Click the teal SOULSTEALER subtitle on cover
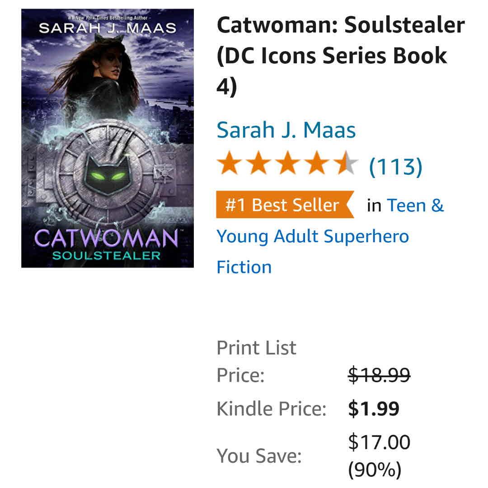This screenshot has width=488, height=488. (107, 256)
